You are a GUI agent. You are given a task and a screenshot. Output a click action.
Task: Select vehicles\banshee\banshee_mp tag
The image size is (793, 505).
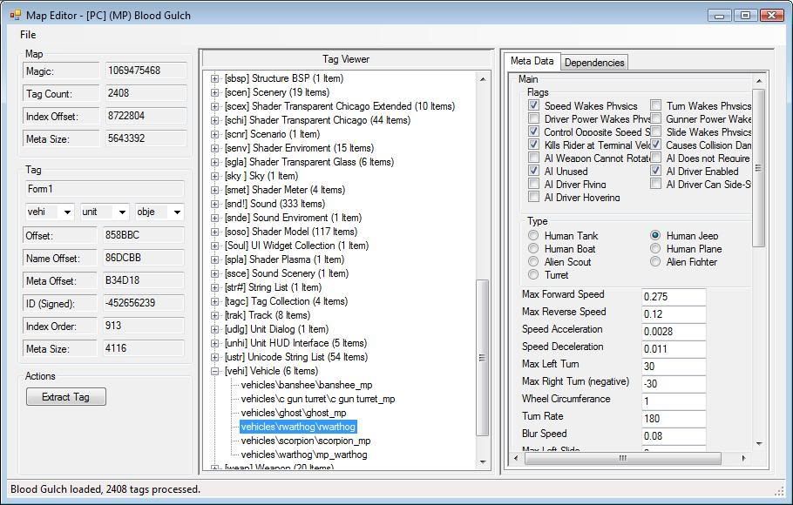tap(307, 385)
